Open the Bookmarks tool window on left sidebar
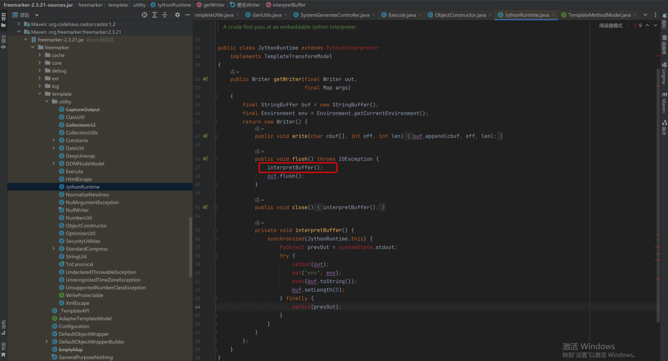This screenshot has width=668, height=361. click(x=4, y=350)
